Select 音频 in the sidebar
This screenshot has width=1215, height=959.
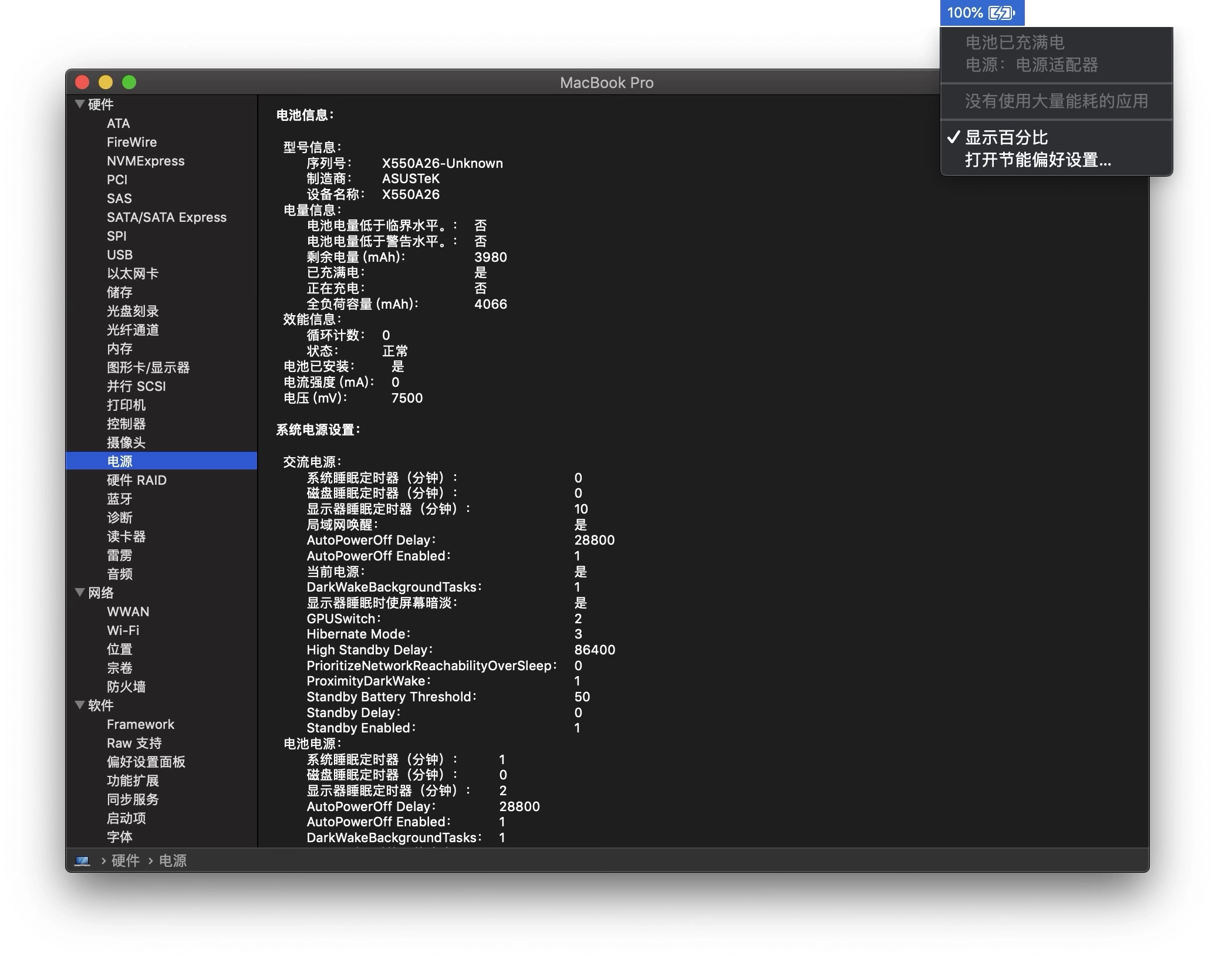120,574
